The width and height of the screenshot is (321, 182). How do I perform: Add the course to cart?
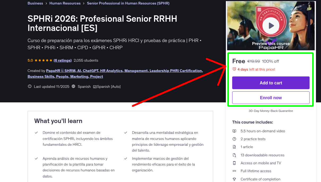click(x=271, y=83)
